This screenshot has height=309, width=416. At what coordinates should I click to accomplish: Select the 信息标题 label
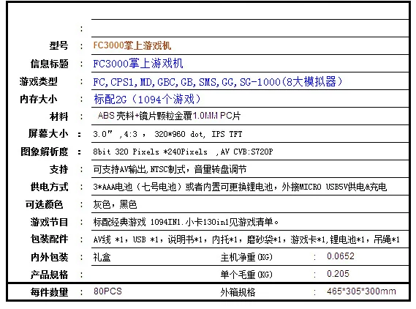49,64
